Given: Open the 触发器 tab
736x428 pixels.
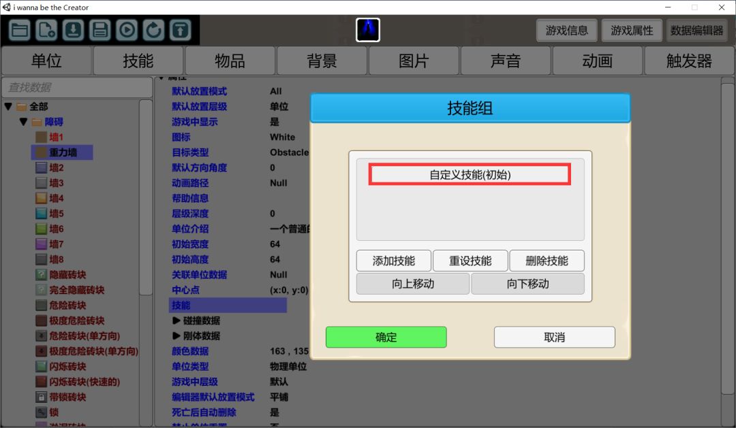Looking at the screenshot, I should point(689,61).
